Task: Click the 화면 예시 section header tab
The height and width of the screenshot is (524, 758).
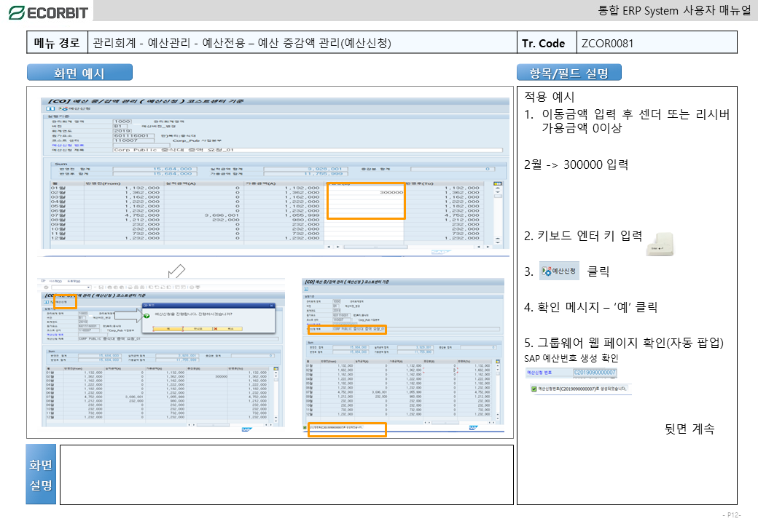Action: (x=79, y=73)
